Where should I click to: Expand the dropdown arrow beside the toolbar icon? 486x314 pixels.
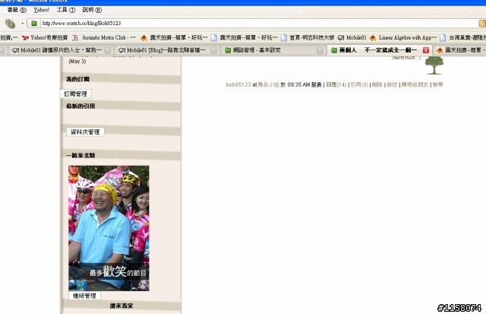(x=22, y=24)
